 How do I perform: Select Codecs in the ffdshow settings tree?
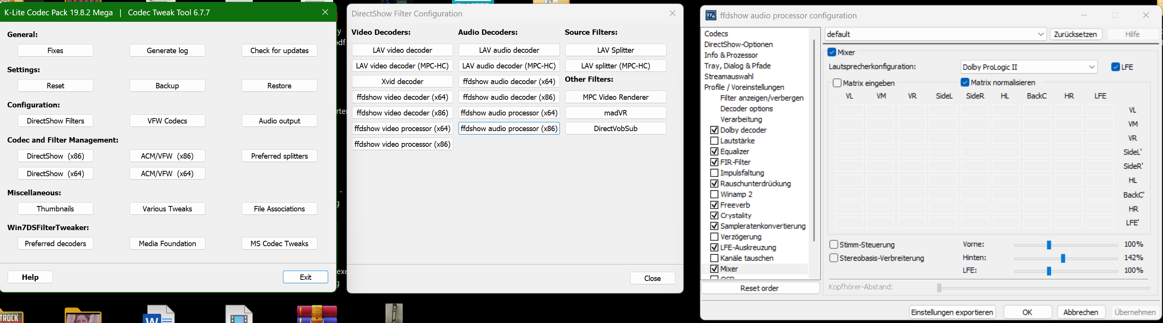716,34
